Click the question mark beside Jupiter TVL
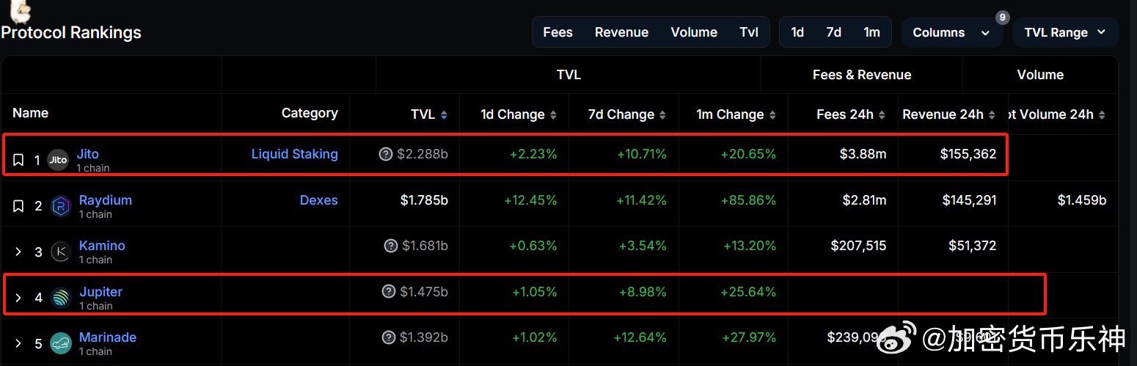The width and height of the screenshot is (1137, 366). pyautogui.click(x=389, y=292)
